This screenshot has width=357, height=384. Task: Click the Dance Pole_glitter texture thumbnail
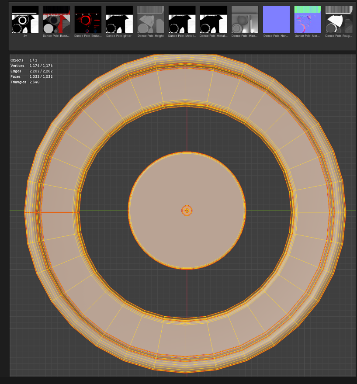pos(119,19)
